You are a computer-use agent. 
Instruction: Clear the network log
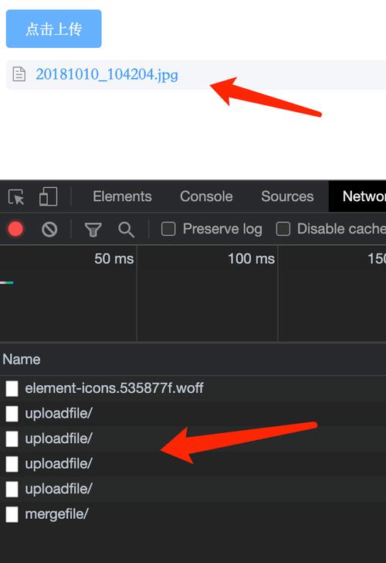(x=49, y=229)
